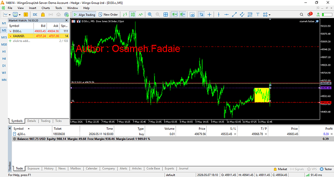Screen dimensions: 334x177
Task: Switch chart to bar chart type
Action: (x=125, y=14)
